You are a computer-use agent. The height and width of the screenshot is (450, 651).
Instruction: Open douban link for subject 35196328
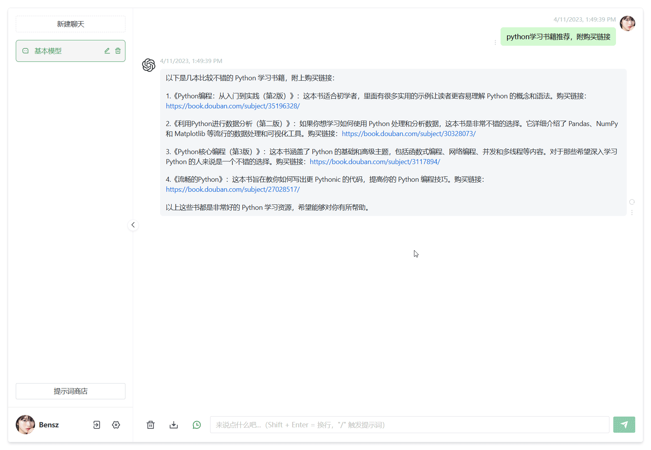(x=233, y=106)
